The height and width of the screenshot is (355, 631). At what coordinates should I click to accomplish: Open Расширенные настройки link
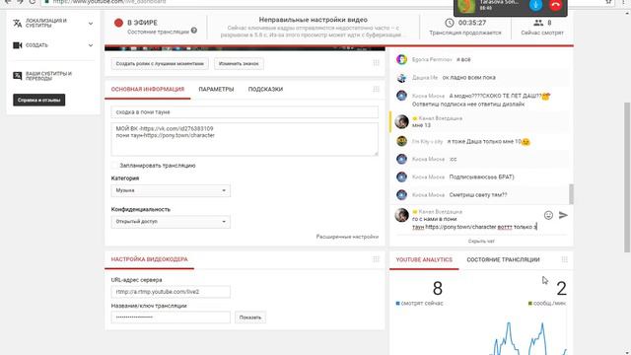[347, 237]
